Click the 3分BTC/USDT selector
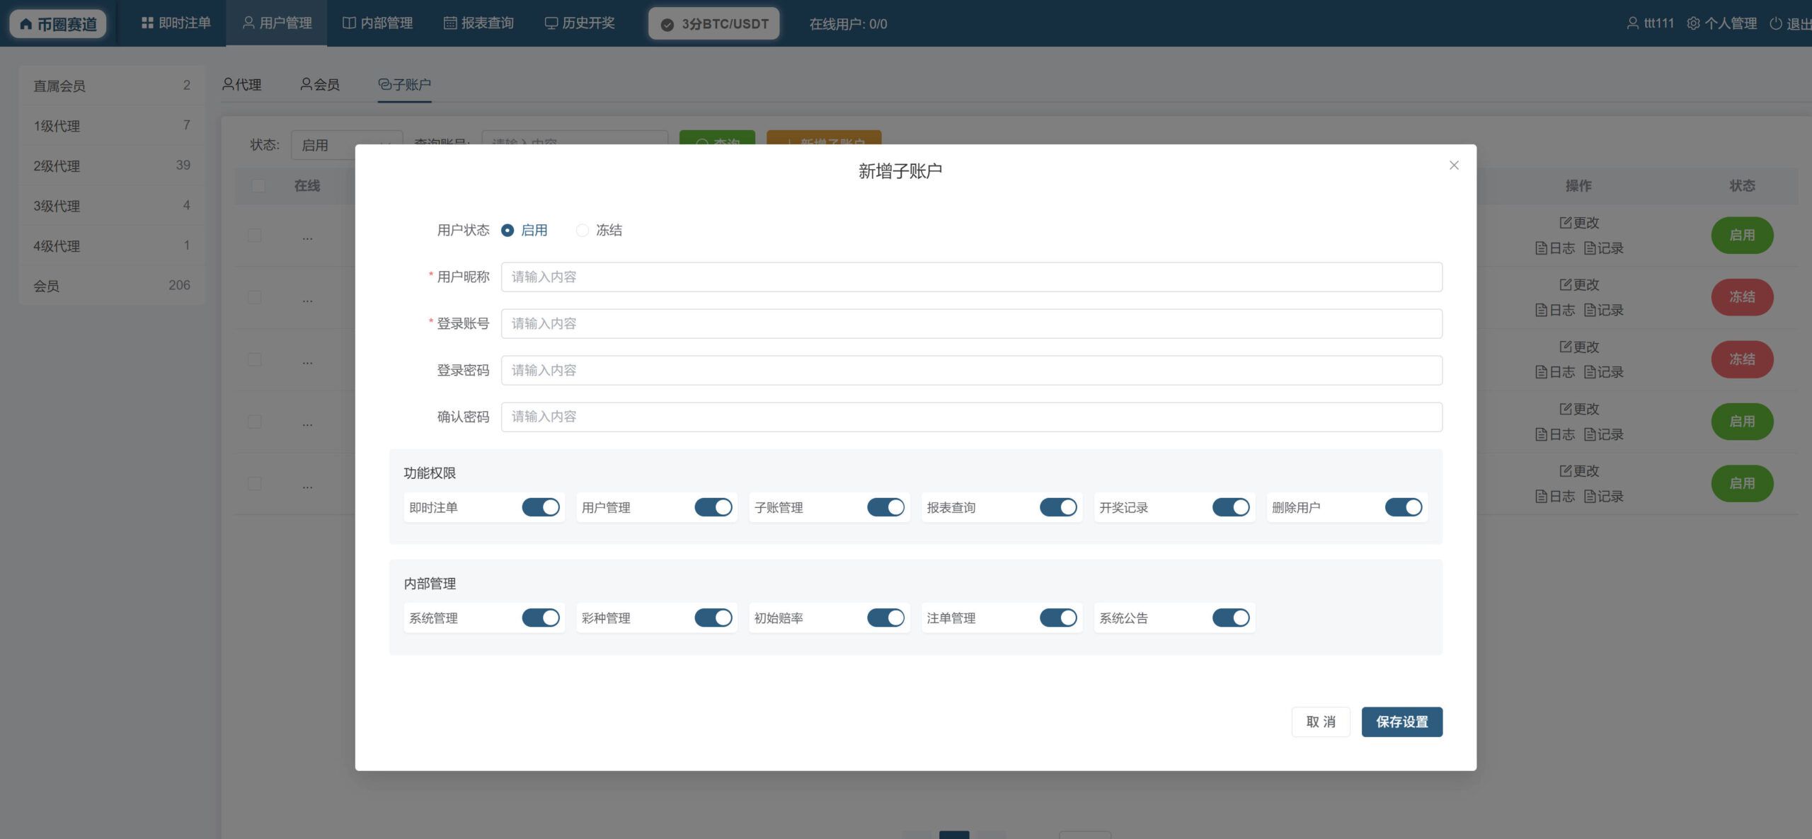1812x839 pixels. [x=714, y=24]
